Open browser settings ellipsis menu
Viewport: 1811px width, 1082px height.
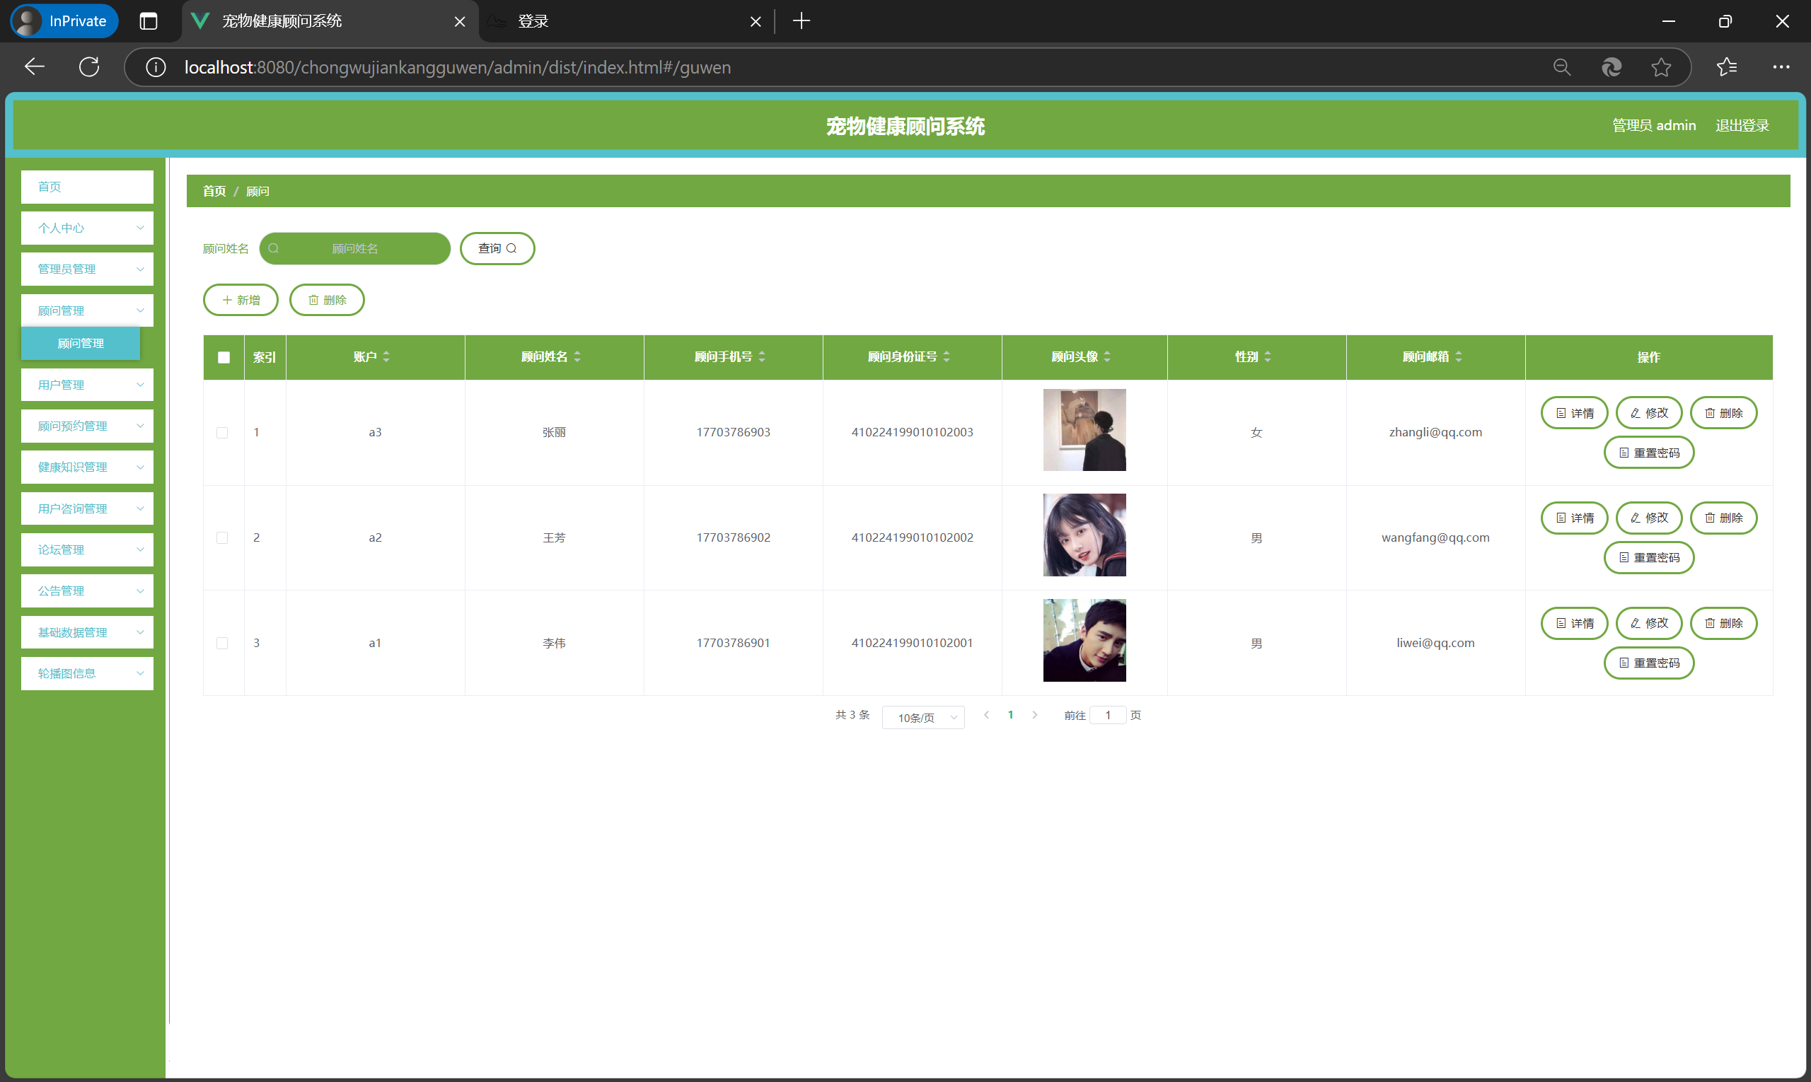click(1781, 67)
